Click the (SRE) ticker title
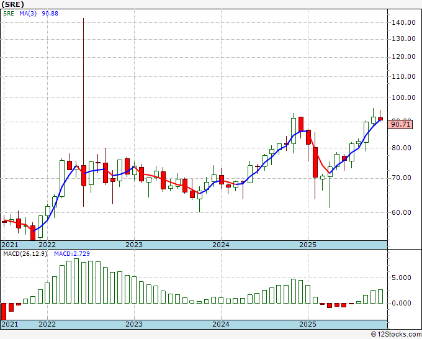This screenshot has width=422, height=339. tap(12, 4)
